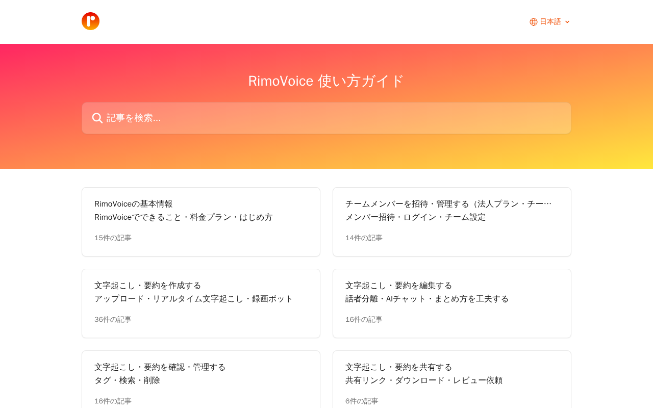Screen dimensions: 653x408
Task: Click the RimoVoice logo icon
Action: point(90,21)
